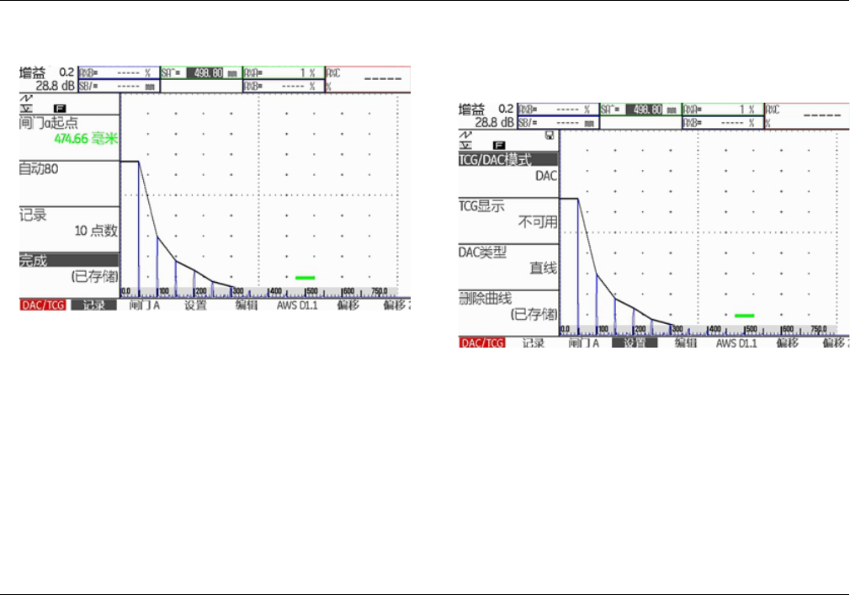This screenshot has height=595, width=850.
Task: Click the SA^ 498.80 mm reading in left screen
Action: (200, 72)
